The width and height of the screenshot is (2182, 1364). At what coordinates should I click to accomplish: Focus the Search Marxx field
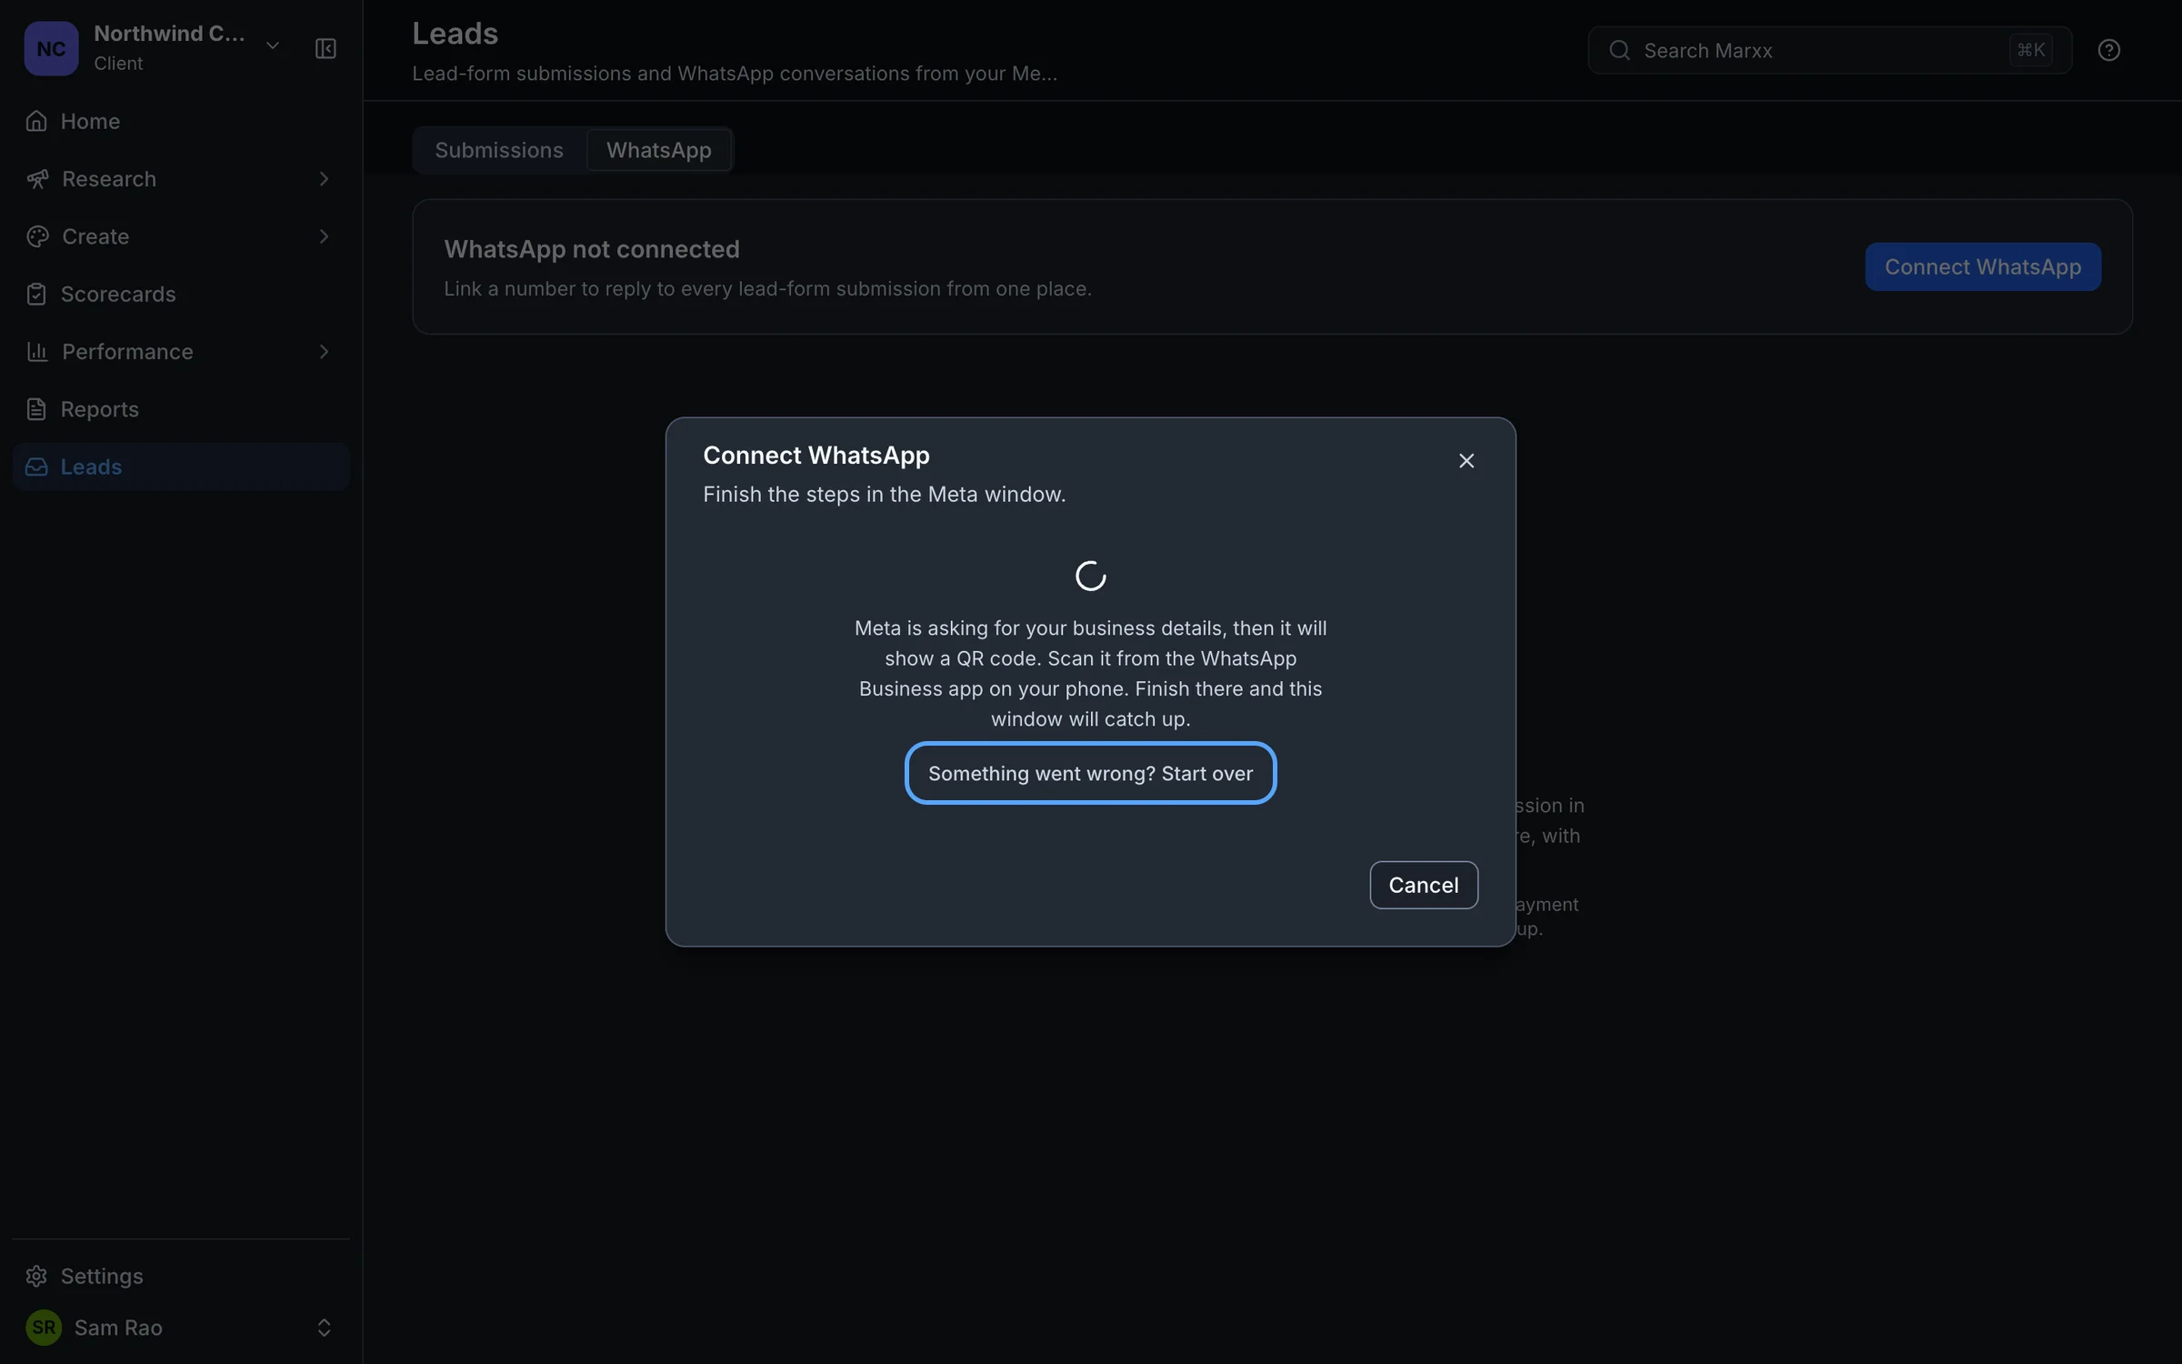[x=1829, y=50]
